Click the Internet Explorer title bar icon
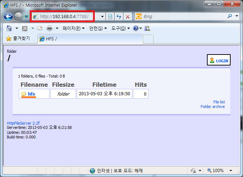243x177 pixels. (6, 5)
